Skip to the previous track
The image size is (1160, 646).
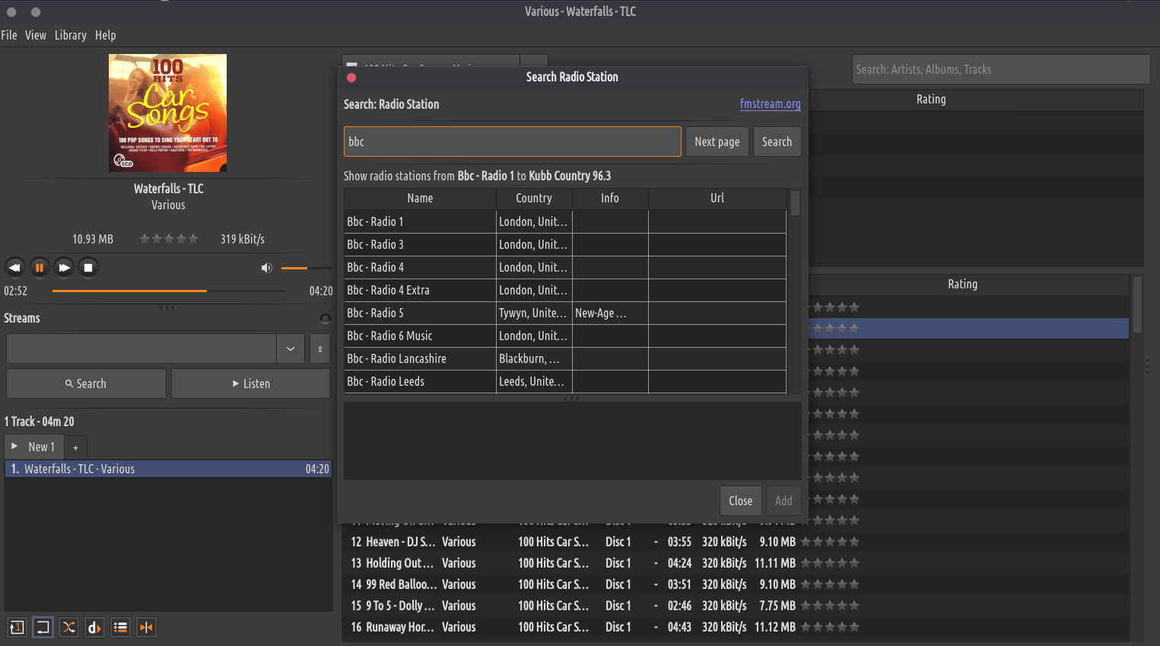[14, 268]
